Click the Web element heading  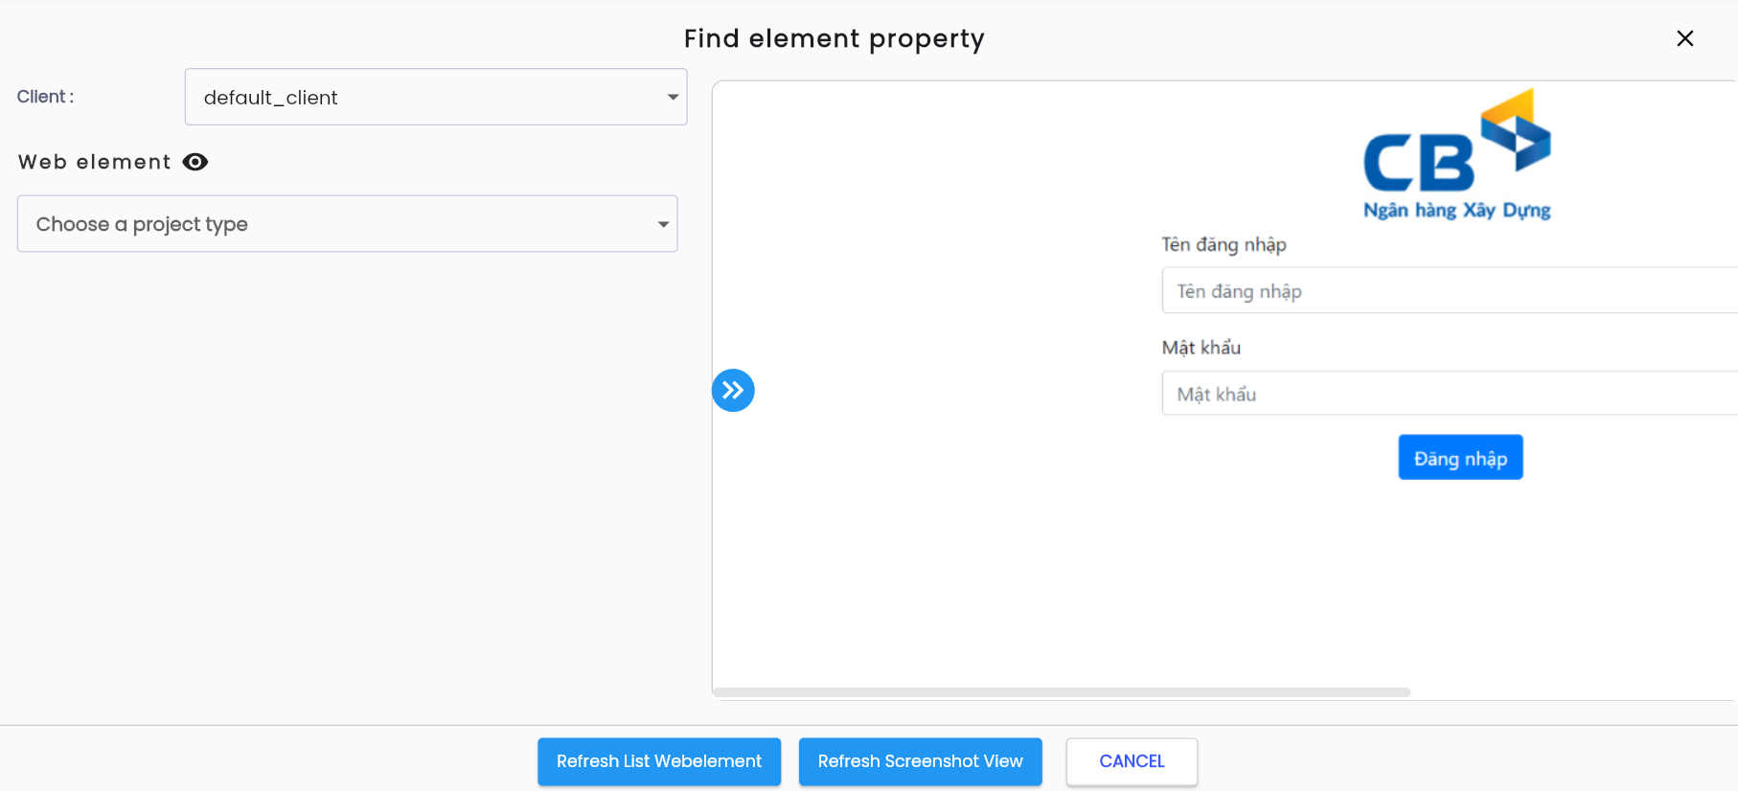pos(94,162)
